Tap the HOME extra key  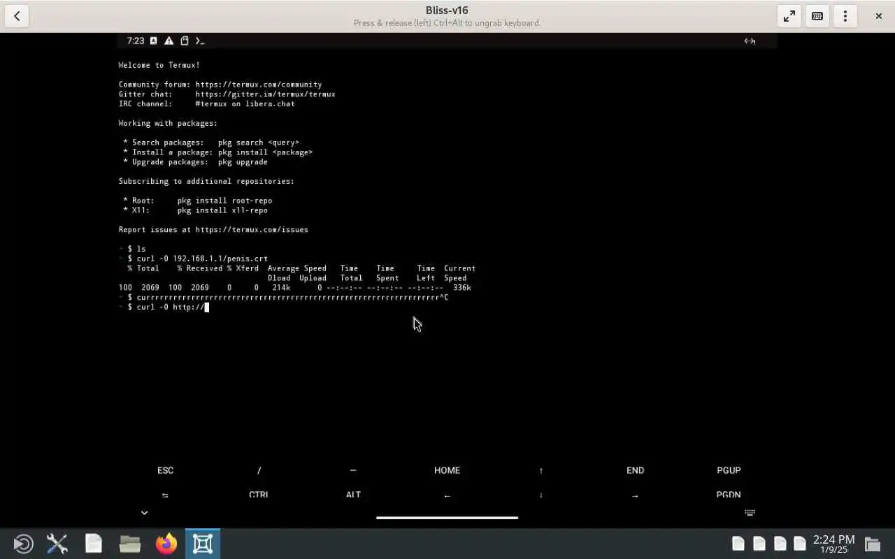point(447,470)
